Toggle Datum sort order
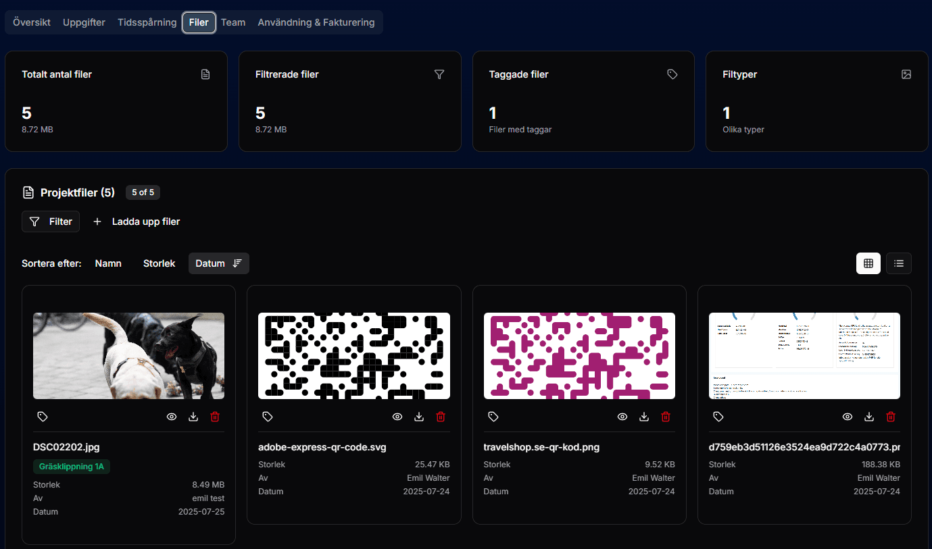Screen dimensions: 932x549 tap(219, 263)
